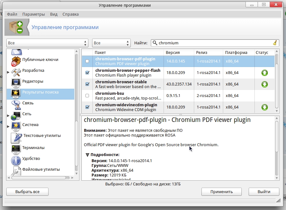Click the 2-rosa2014.1 release cell
This screenshot has height=210, width=286.
pyautogui.click(x=209, y=96)
